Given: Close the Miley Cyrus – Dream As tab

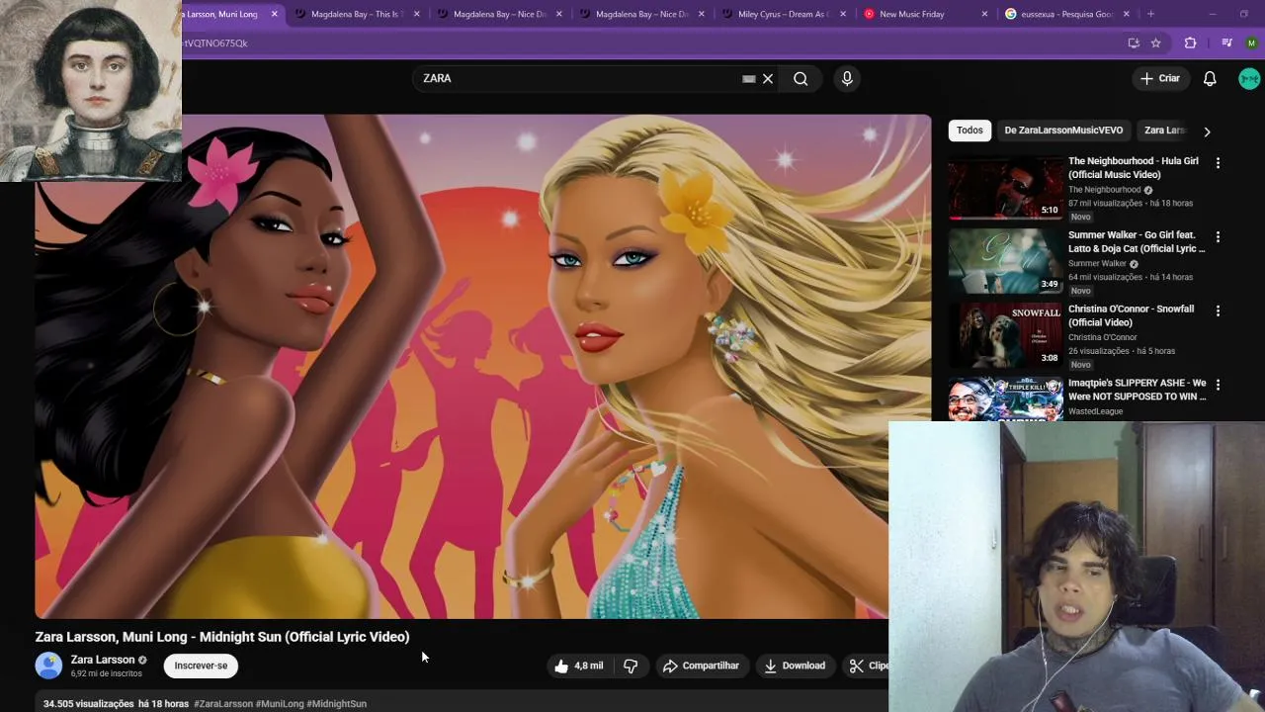Looking at the screenshot, I should [842, 14].
